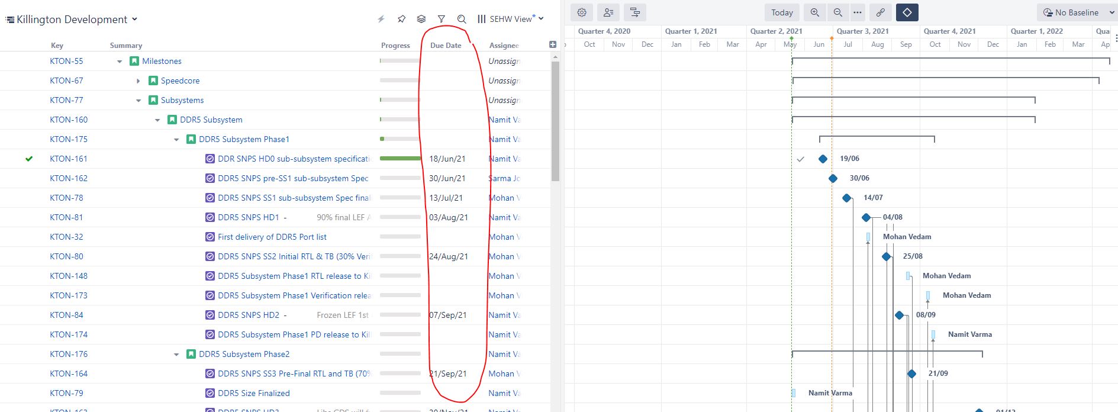Sort by the Key column header

pos(57,45)
